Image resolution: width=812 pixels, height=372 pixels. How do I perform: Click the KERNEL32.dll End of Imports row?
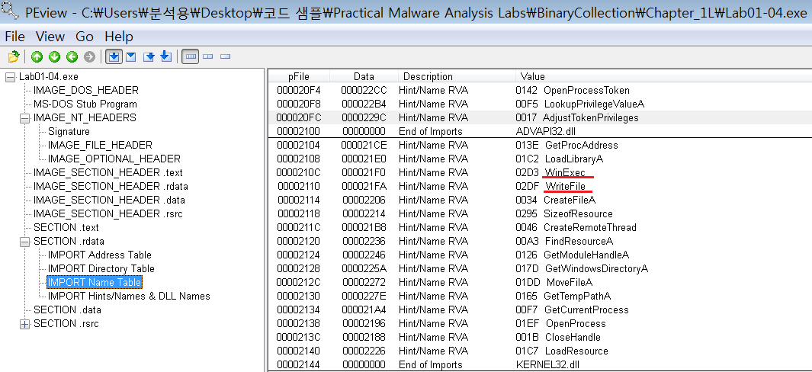pos(540,364)
